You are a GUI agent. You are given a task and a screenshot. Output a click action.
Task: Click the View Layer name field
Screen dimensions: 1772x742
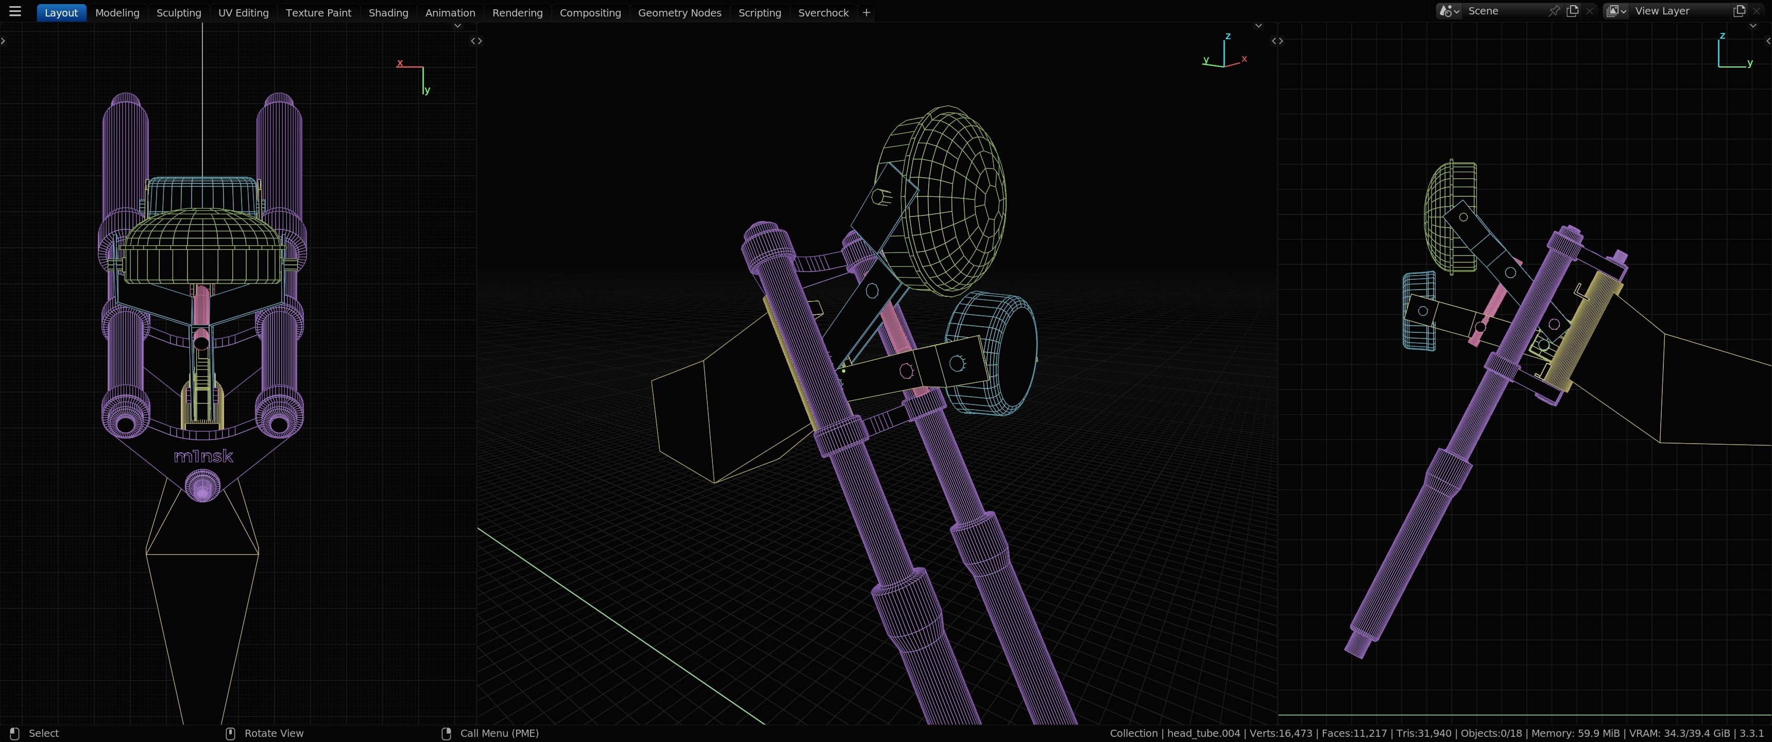1678,11
